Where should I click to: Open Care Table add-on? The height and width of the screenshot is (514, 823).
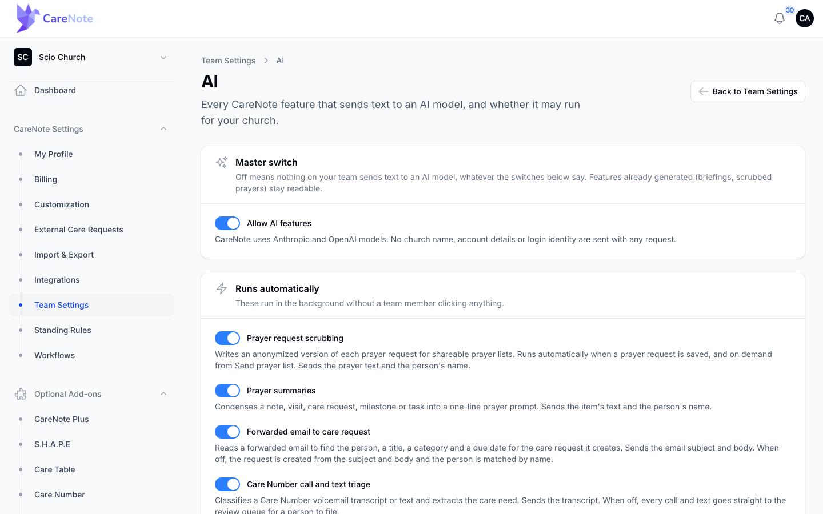click(x=91, y=469)
